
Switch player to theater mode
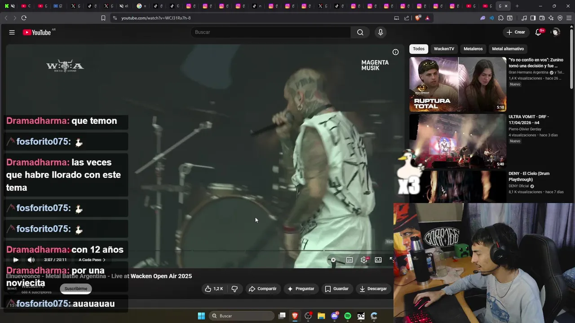[378, 260]
